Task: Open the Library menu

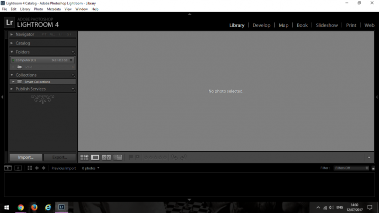Action: [25, 9]
